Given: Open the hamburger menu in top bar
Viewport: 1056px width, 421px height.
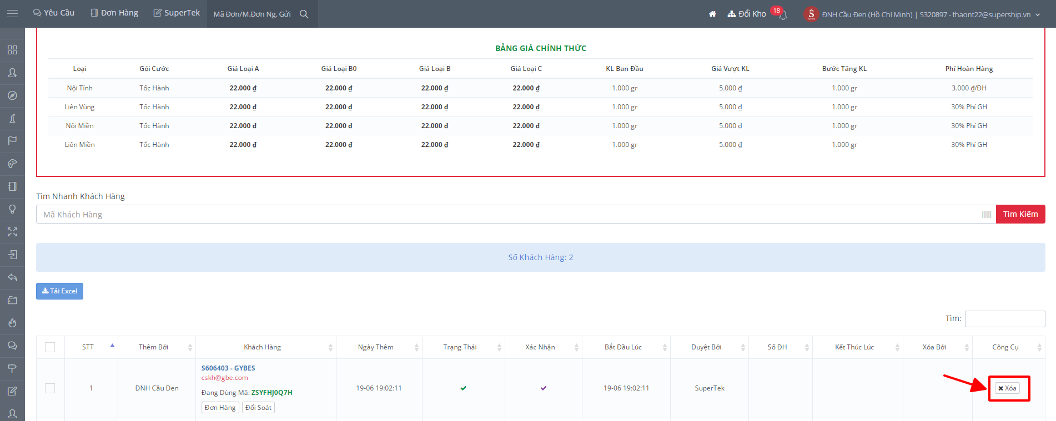Looking at the screenshot, I should pos(12,13).
